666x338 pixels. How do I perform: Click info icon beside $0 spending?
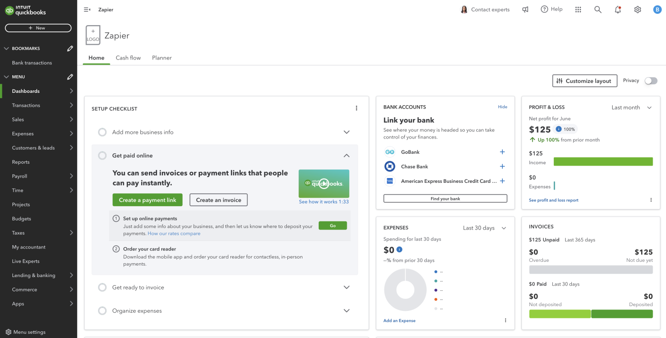[399, 249]
